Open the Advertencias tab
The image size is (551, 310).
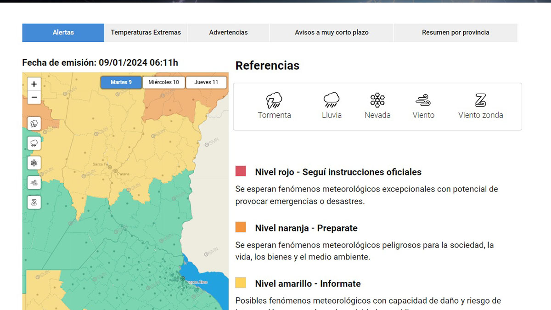point(228,32)
